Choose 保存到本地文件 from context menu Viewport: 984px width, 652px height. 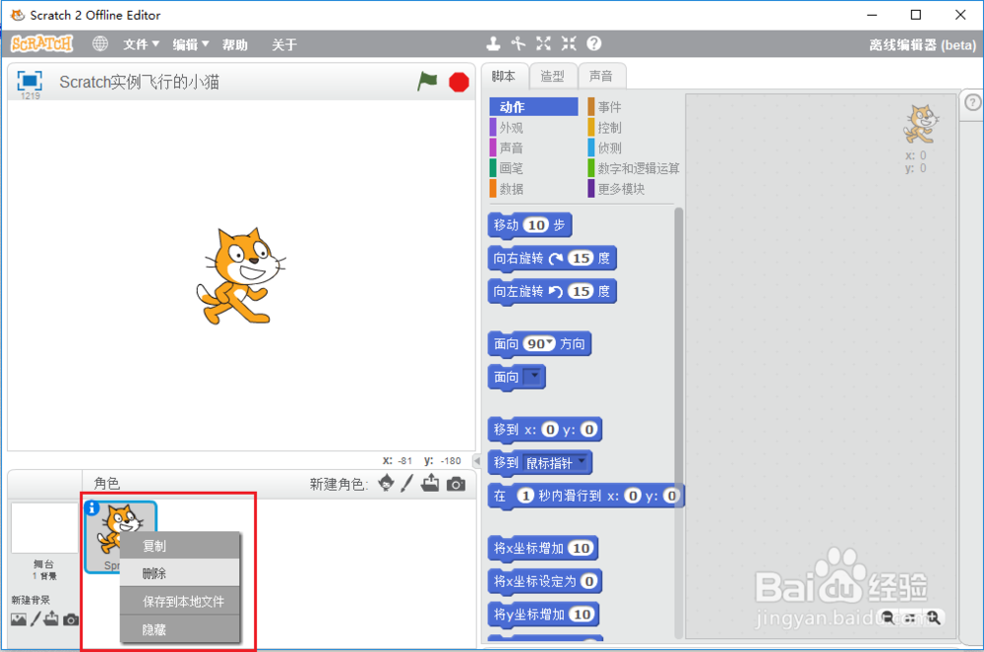click(180, 601)
